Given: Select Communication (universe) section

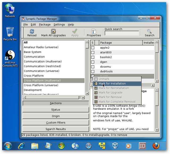Looking at the screenshot, I should (x=54, y=71).
